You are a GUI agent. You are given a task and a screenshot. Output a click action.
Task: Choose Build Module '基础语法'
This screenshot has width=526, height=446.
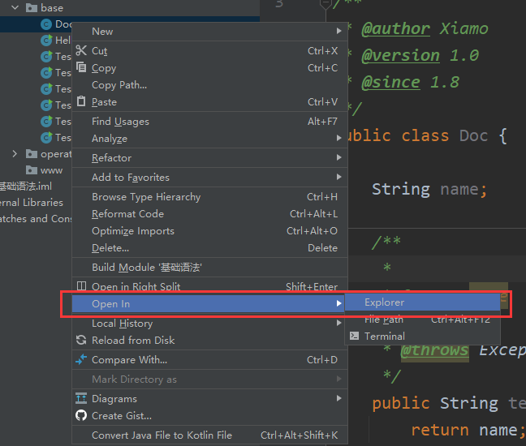tap(210, 268)
